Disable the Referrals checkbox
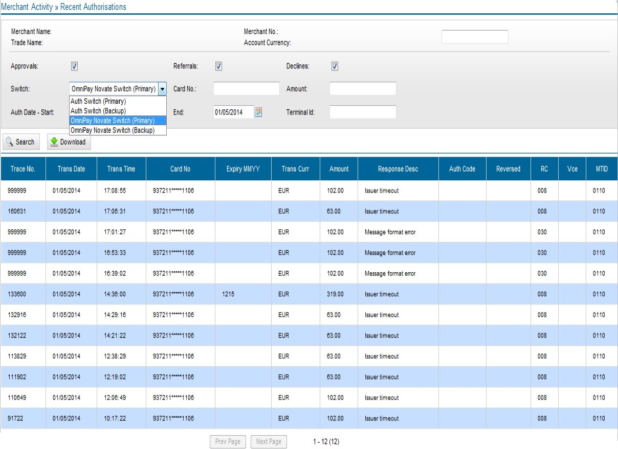 click(218, 65)
